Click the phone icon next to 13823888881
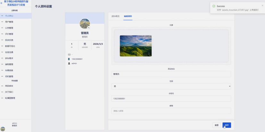 pos(69,59)
